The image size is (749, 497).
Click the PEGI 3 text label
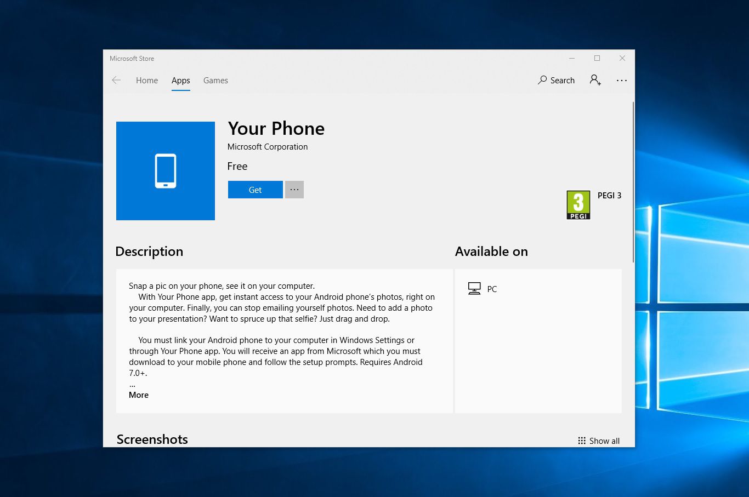(609, 196)
